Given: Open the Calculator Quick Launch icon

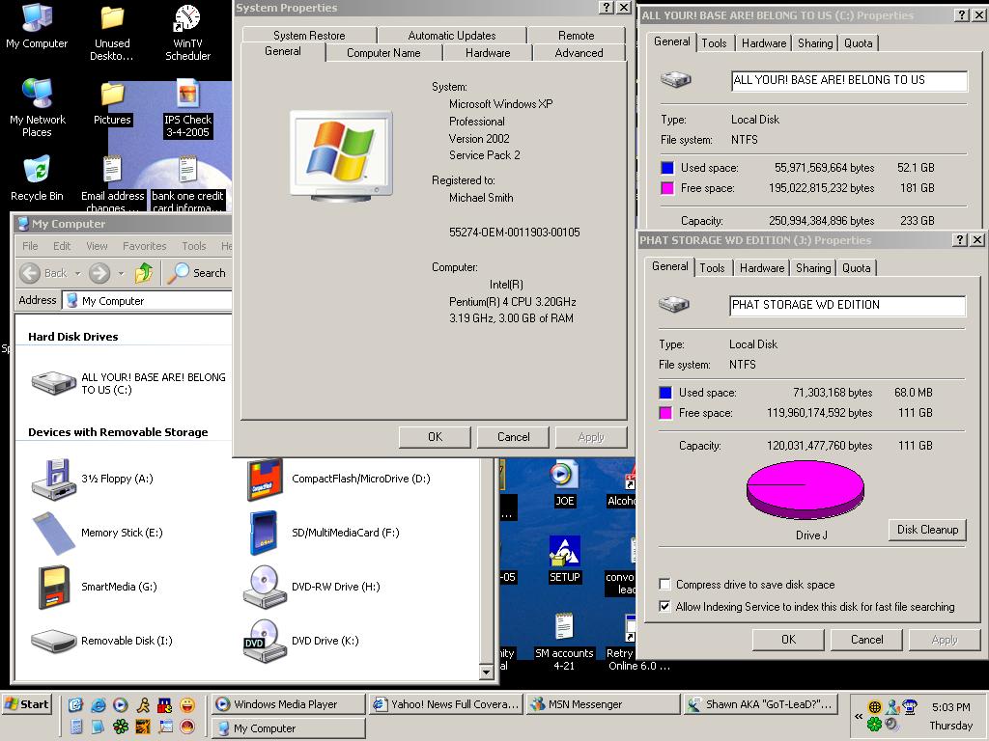Looking at the screenshot, I should [x=75, y=727].
